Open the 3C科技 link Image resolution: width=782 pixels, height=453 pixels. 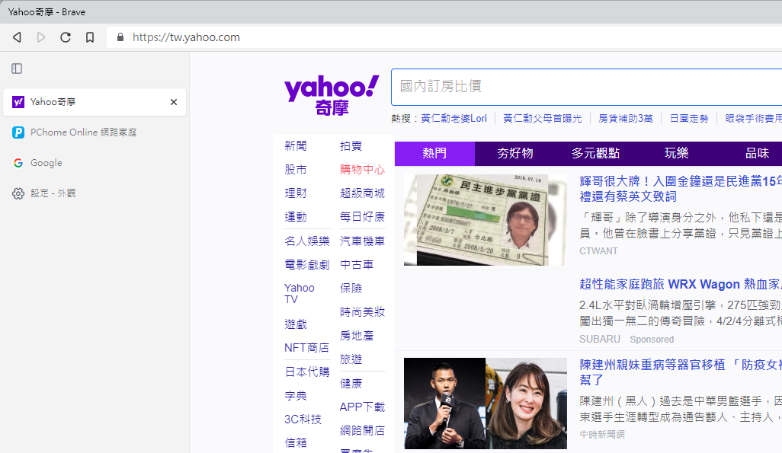click(x=303, y=420)
